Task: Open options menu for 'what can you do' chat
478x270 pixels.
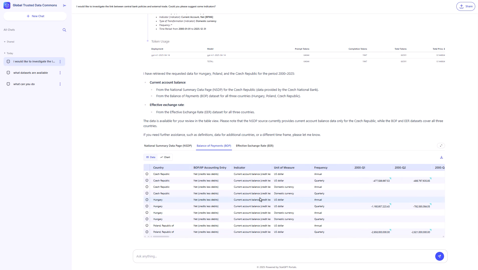Action: click(x=60, y=84)
